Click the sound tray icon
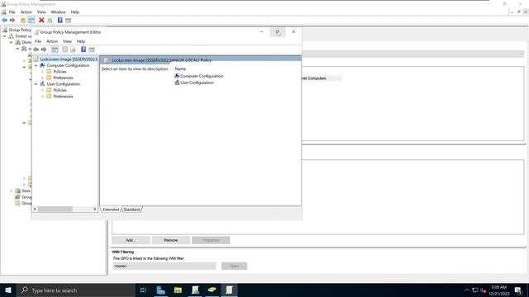529x297 pixels. tap(483, 290)
